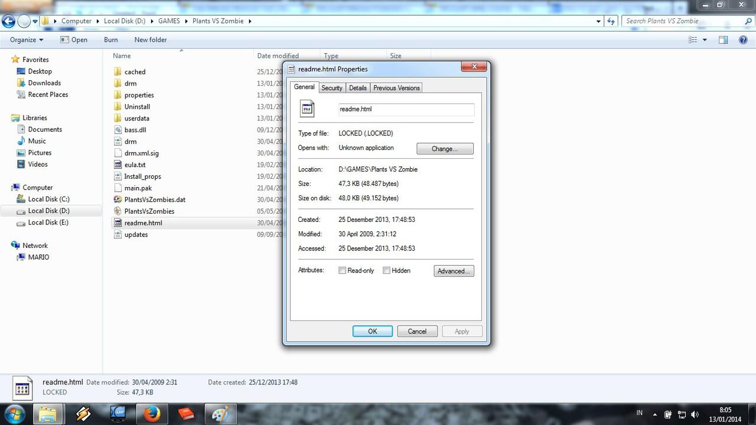This screenshot has width=756, height=425.
Task: Check the Hidden attribute checkbox
Action: pos(387,270)
